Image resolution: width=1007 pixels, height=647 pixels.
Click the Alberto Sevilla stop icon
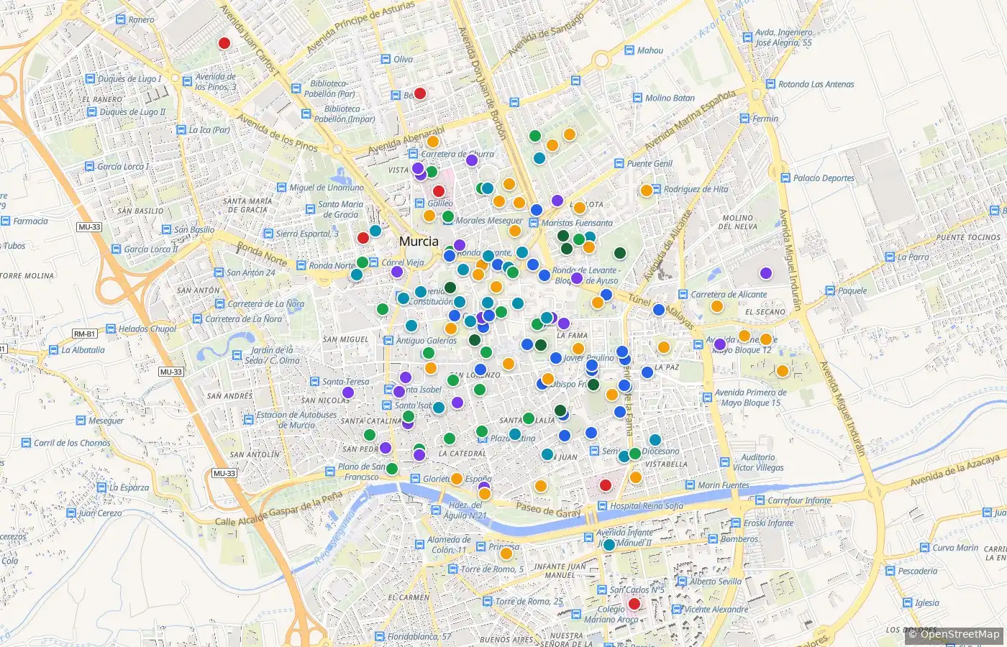coord(682,582)
